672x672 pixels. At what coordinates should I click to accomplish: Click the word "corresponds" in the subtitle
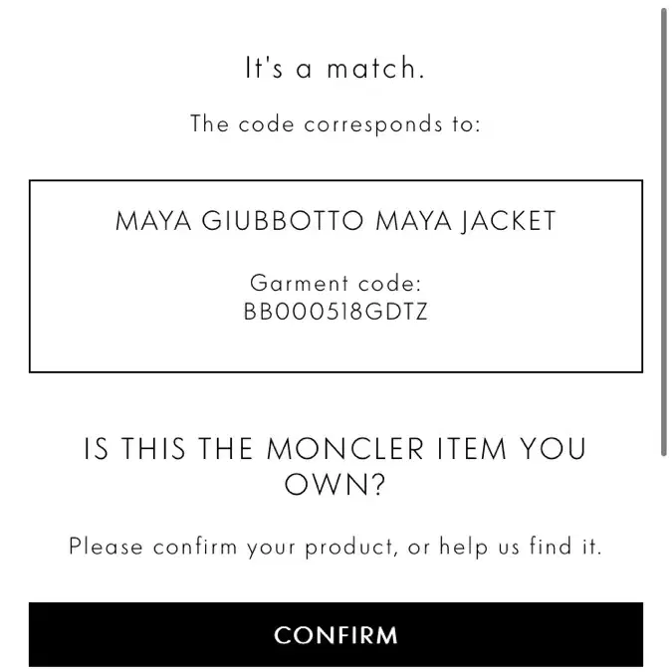(x=373, y=125)
